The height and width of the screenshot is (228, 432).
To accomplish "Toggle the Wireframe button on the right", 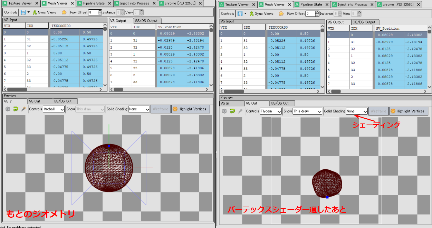I will click(x=379, y=111).
